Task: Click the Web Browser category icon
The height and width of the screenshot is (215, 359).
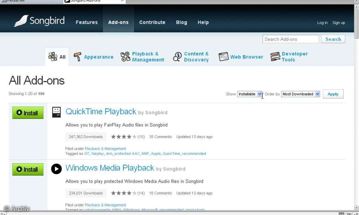Action: 223,57
